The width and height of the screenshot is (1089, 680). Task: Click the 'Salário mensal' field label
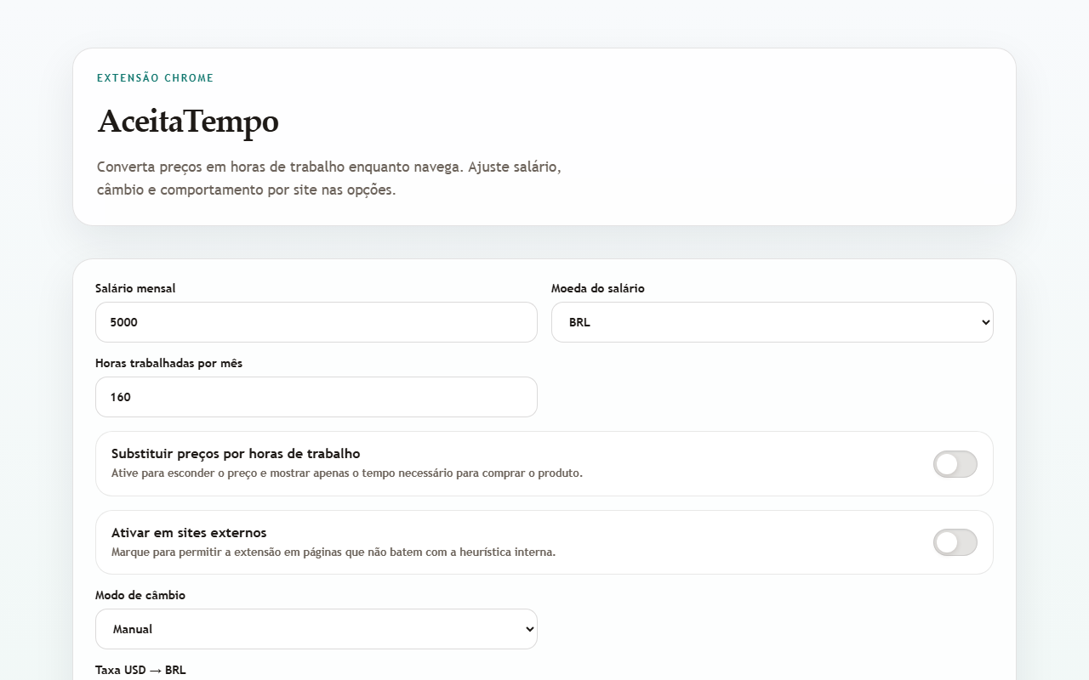(x=135, y=288)
